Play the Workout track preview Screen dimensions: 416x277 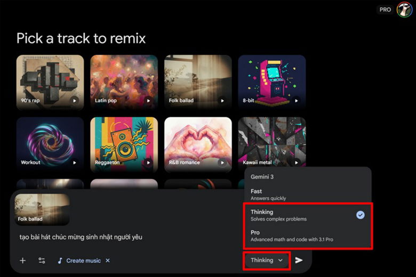click(74, 162)
